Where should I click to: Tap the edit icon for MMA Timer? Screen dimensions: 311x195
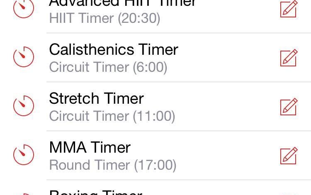[x=289, y=156]
